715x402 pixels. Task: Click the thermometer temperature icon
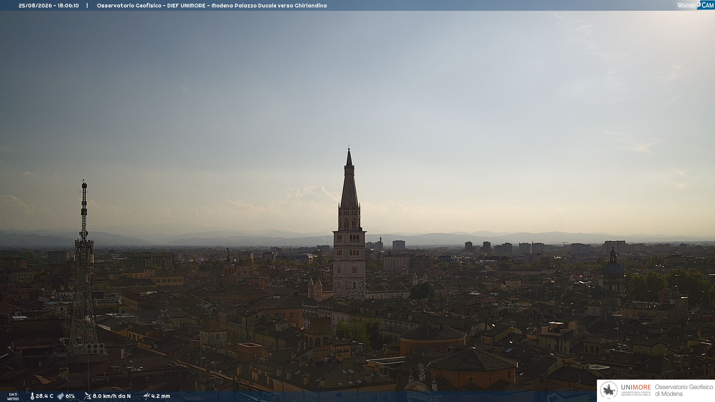tap(32, 396)
